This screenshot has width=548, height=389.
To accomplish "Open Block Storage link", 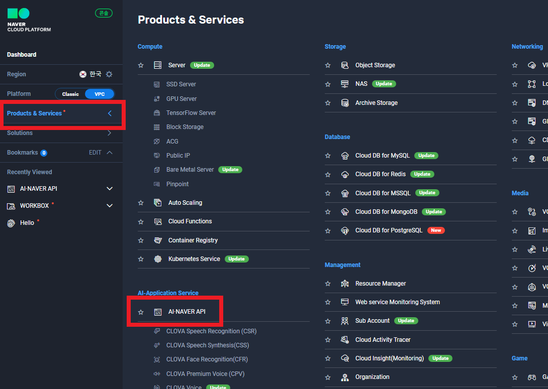I will 185,127.
